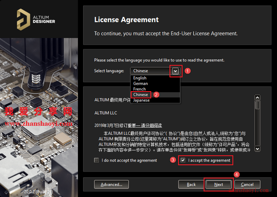The width and height of the screenshot is (277, 197).
Task: Click the language dropdown arrow button
Action: pos(175,71)
